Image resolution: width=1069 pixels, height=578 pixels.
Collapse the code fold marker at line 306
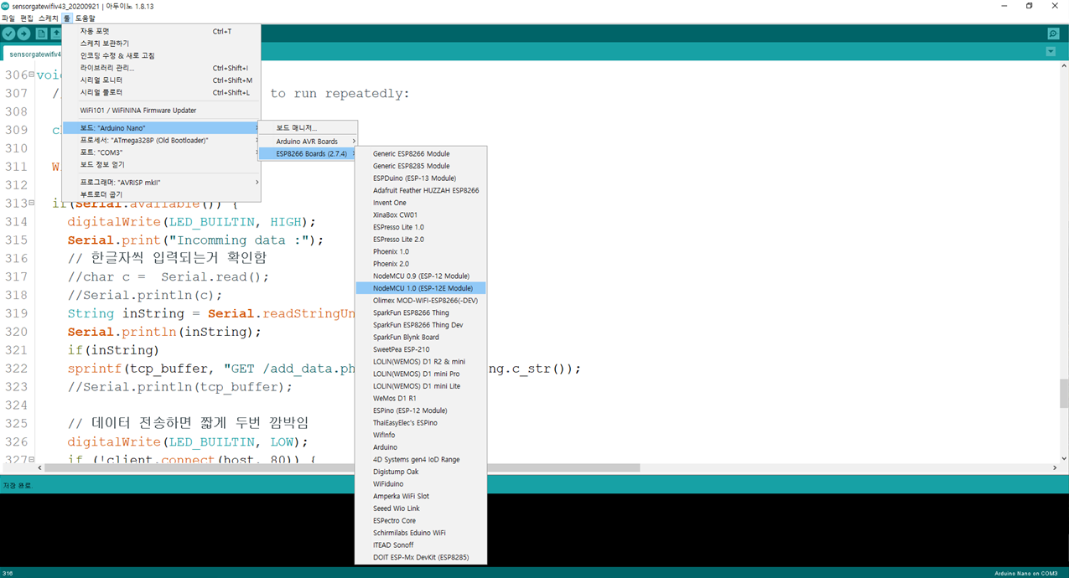pyautogui.click(x=32, y=75)
